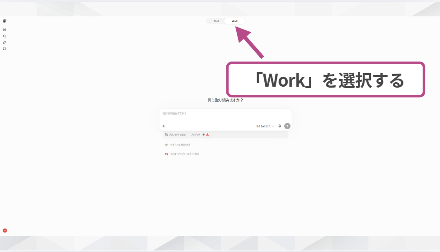Switch to the Chat tab
This screenshot has width=440, height=252.
(x=216, y=21)
